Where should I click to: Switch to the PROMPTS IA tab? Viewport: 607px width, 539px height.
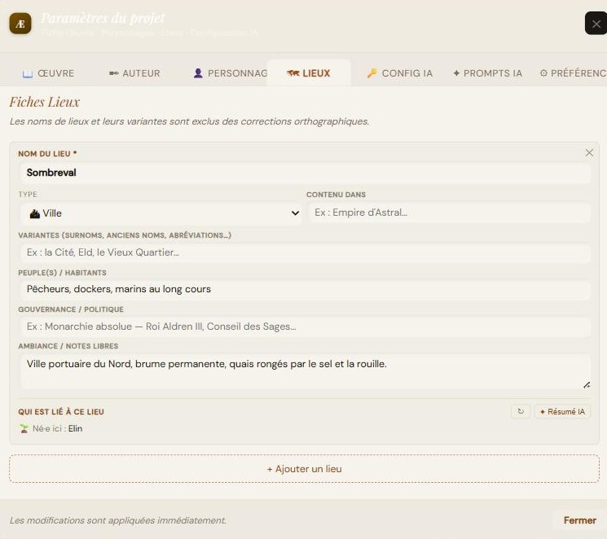487,73
